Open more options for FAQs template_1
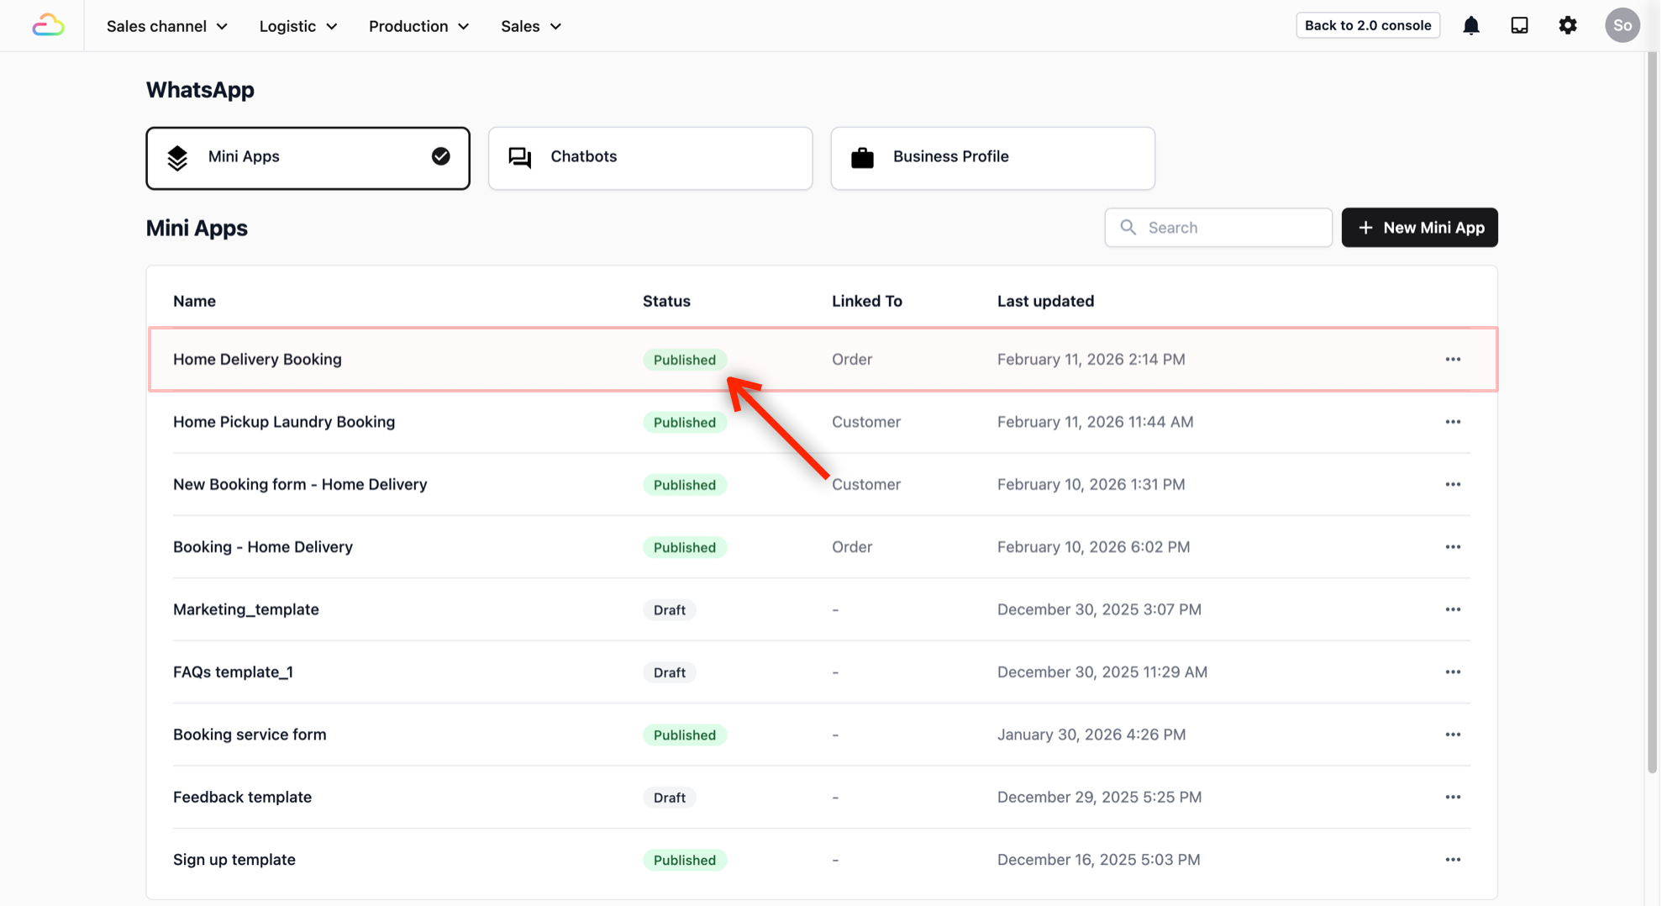 tap(1453, 672)
